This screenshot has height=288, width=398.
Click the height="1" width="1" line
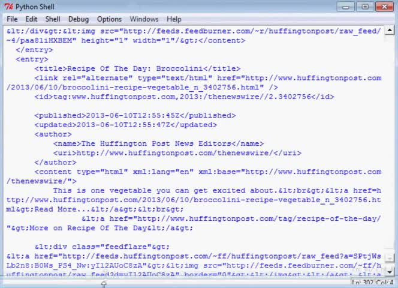(126, 41)
